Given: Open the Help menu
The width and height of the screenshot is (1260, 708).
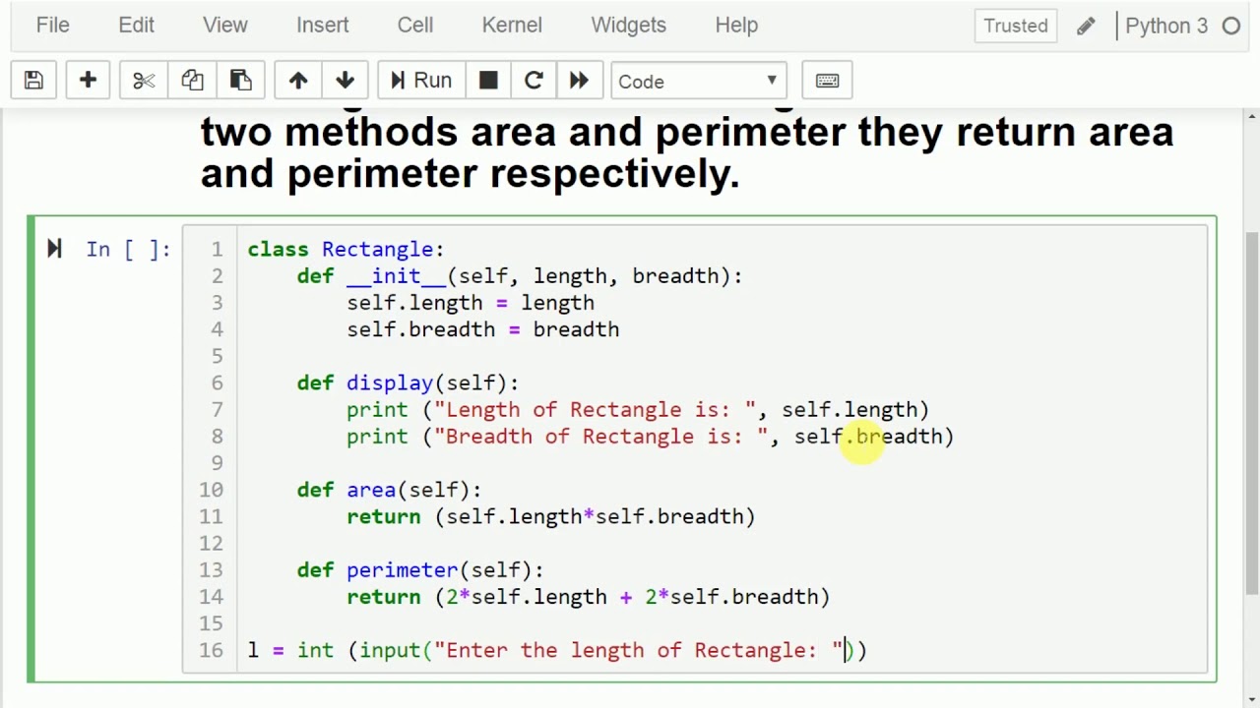Looking at the screenshot, I should click(736, 26).
